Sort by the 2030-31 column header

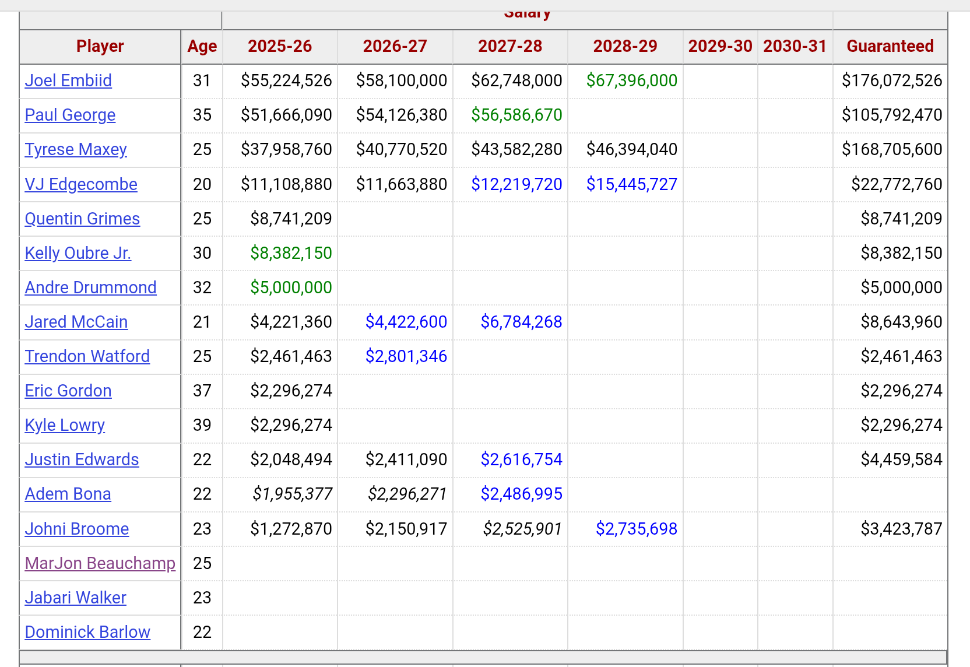795,46
